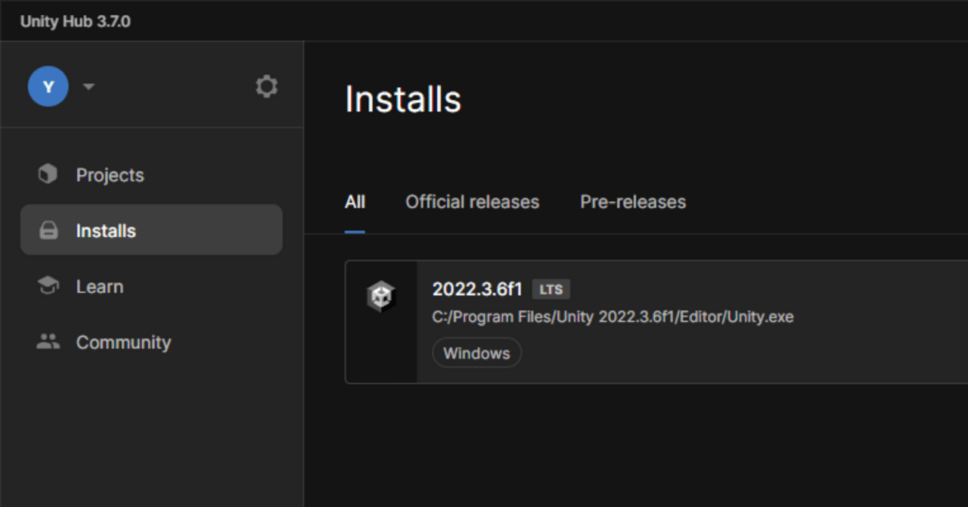Image resolution: width=968 pixels, height=507 pixels.
Task: Click the blue Y account avatar
Action: click(x=48, y=86)
